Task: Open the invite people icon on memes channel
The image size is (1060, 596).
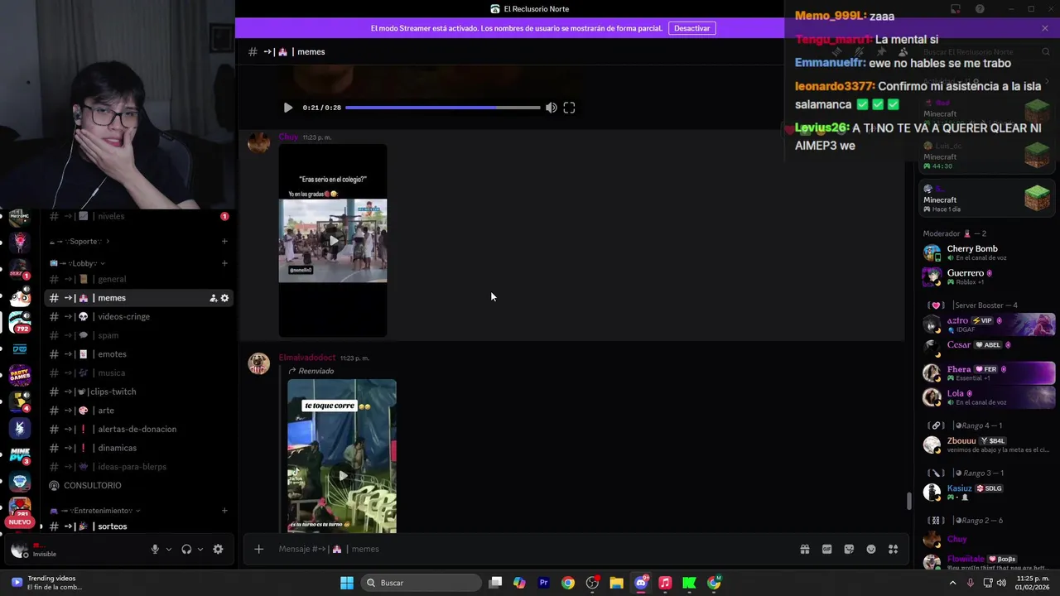Action: 213,298
